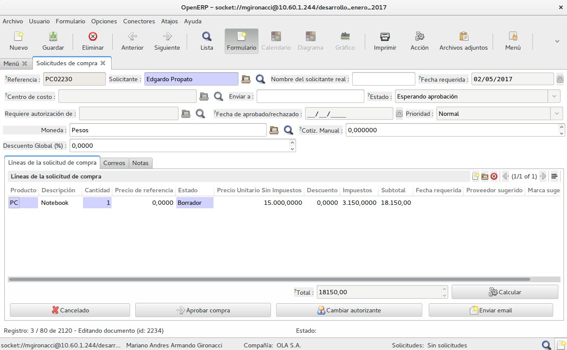Click Nombre del solicitante real field
This screenshot has width=567, height=350.
(x=384, y=79)
